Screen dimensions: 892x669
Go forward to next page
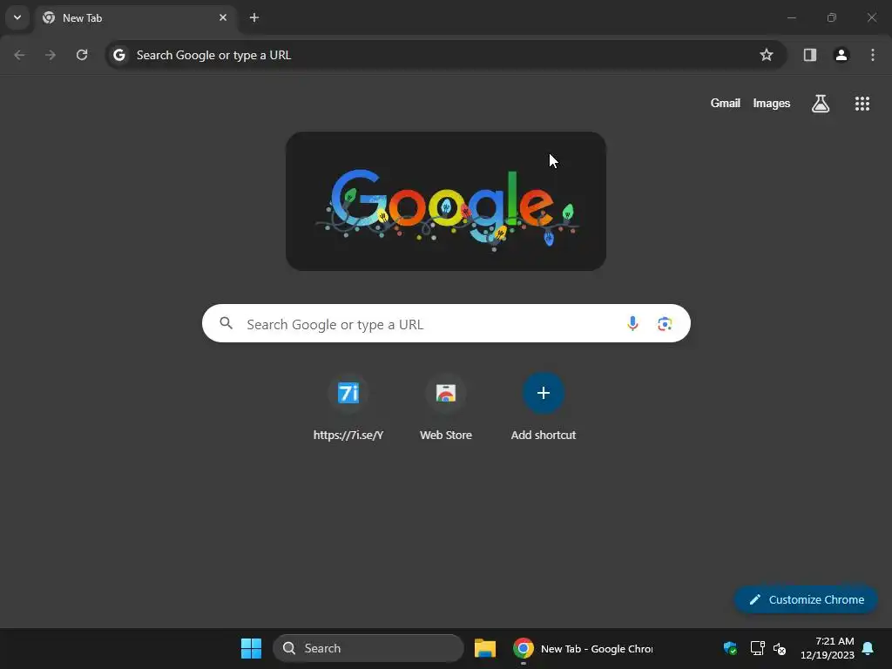click(51, 55)
